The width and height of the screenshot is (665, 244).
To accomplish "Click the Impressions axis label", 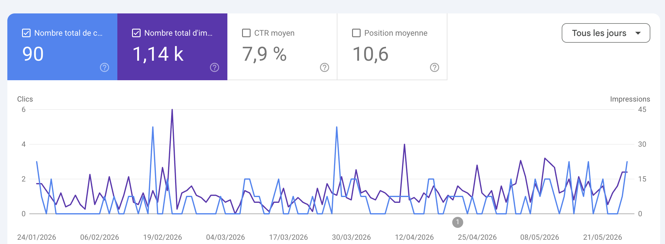I will 630,99.
